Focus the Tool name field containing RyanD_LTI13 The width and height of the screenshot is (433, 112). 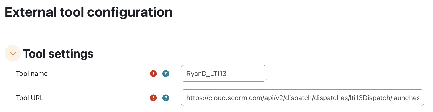(224, 73)
